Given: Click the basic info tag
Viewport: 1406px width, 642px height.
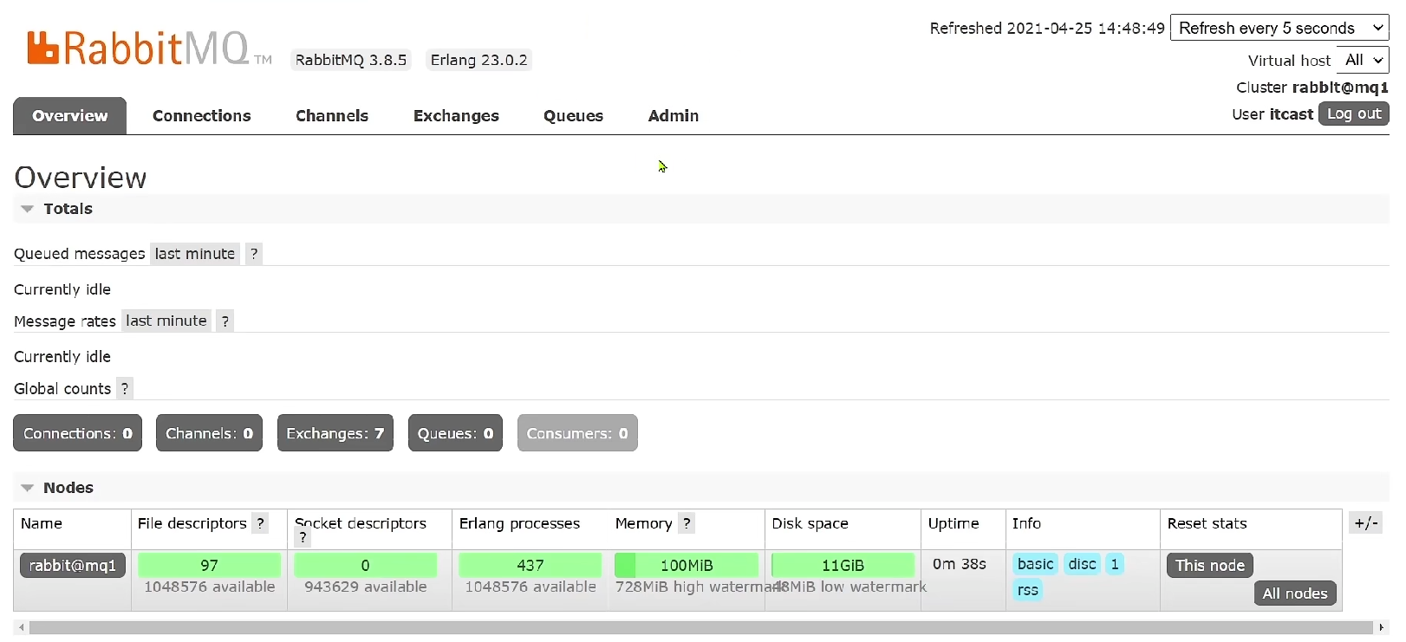Looking at the screenshot, I should coord(1036,564).
